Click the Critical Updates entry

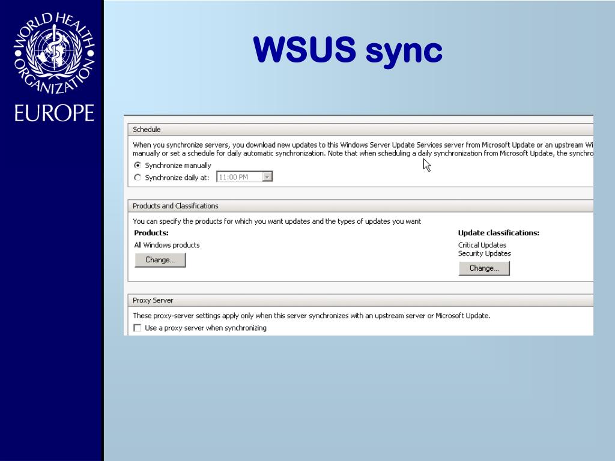(482, 245)
